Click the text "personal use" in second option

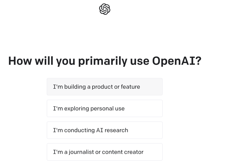(x=108, y=109)
